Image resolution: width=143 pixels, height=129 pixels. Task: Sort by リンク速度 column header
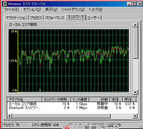point(80,100)
